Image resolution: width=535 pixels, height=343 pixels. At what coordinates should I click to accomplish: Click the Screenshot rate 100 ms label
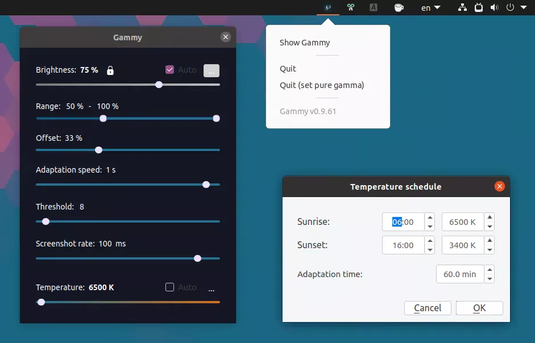(81, 244)
